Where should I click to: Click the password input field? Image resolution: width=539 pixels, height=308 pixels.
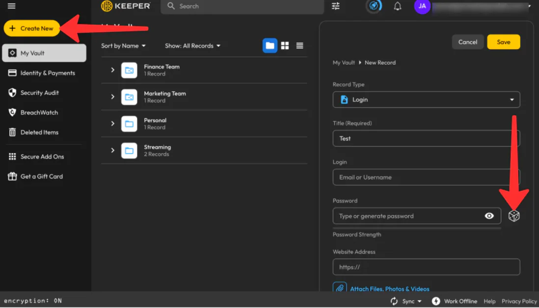click(417, 216)
